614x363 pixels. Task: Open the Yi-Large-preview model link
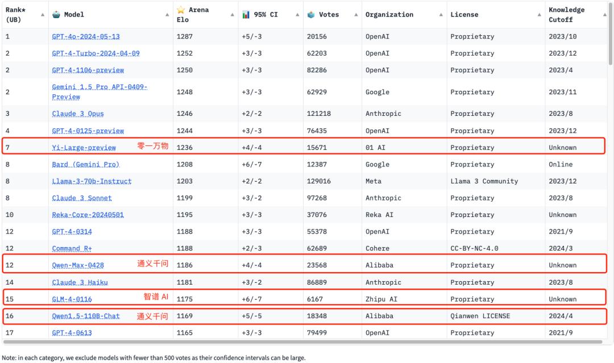(x=84, y=148)
